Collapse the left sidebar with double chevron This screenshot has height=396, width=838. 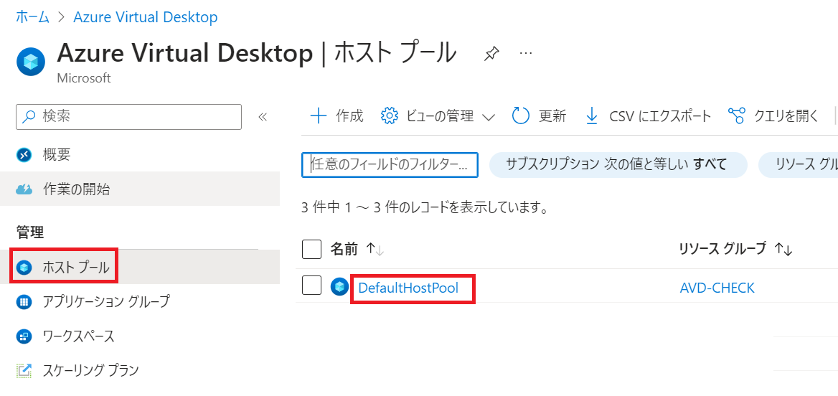(263, 117)
